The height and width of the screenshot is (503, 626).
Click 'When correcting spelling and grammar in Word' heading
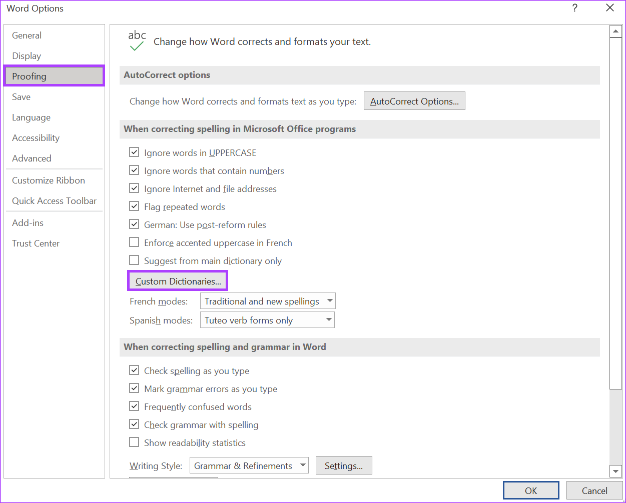pos(225,347)
